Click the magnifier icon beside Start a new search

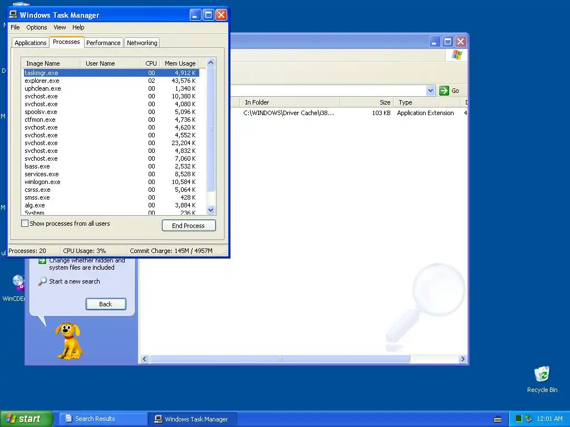(x=42, y=281)
